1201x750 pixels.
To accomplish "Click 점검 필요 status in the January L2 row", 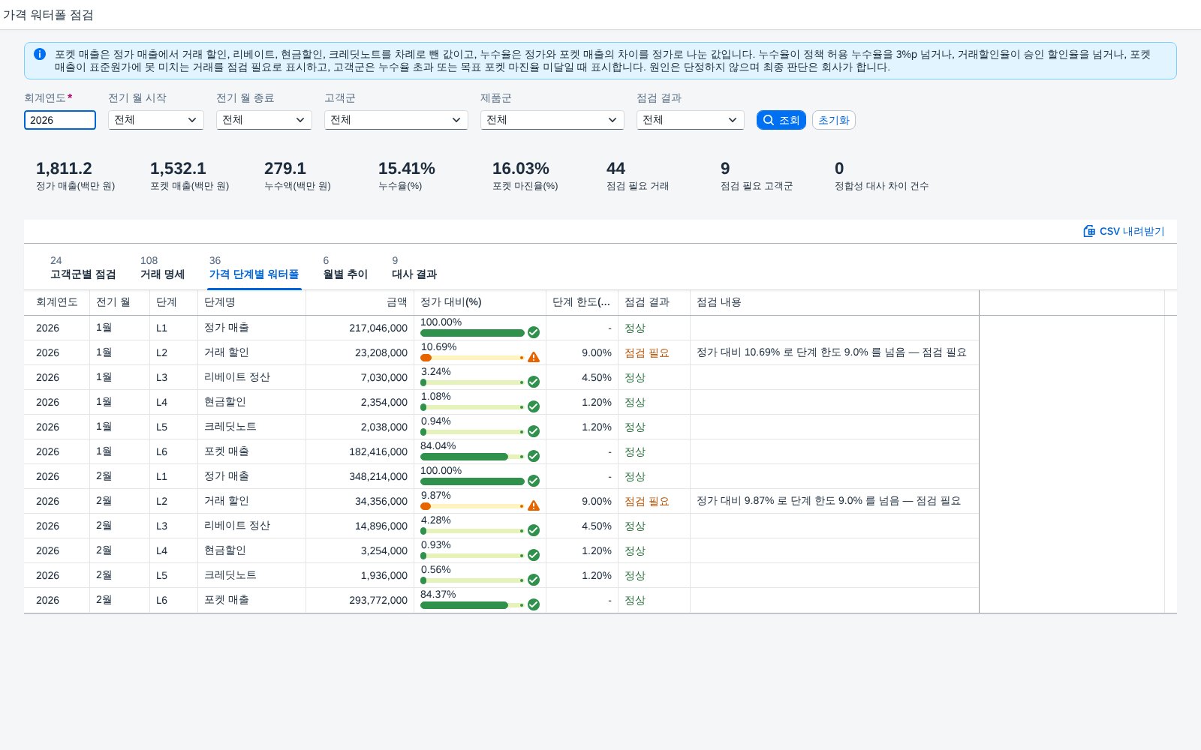I will (x=647, y=353).
